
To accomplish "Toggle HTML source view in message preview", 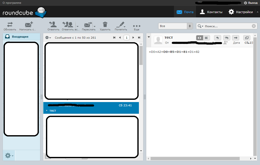I will click(200, 38).
